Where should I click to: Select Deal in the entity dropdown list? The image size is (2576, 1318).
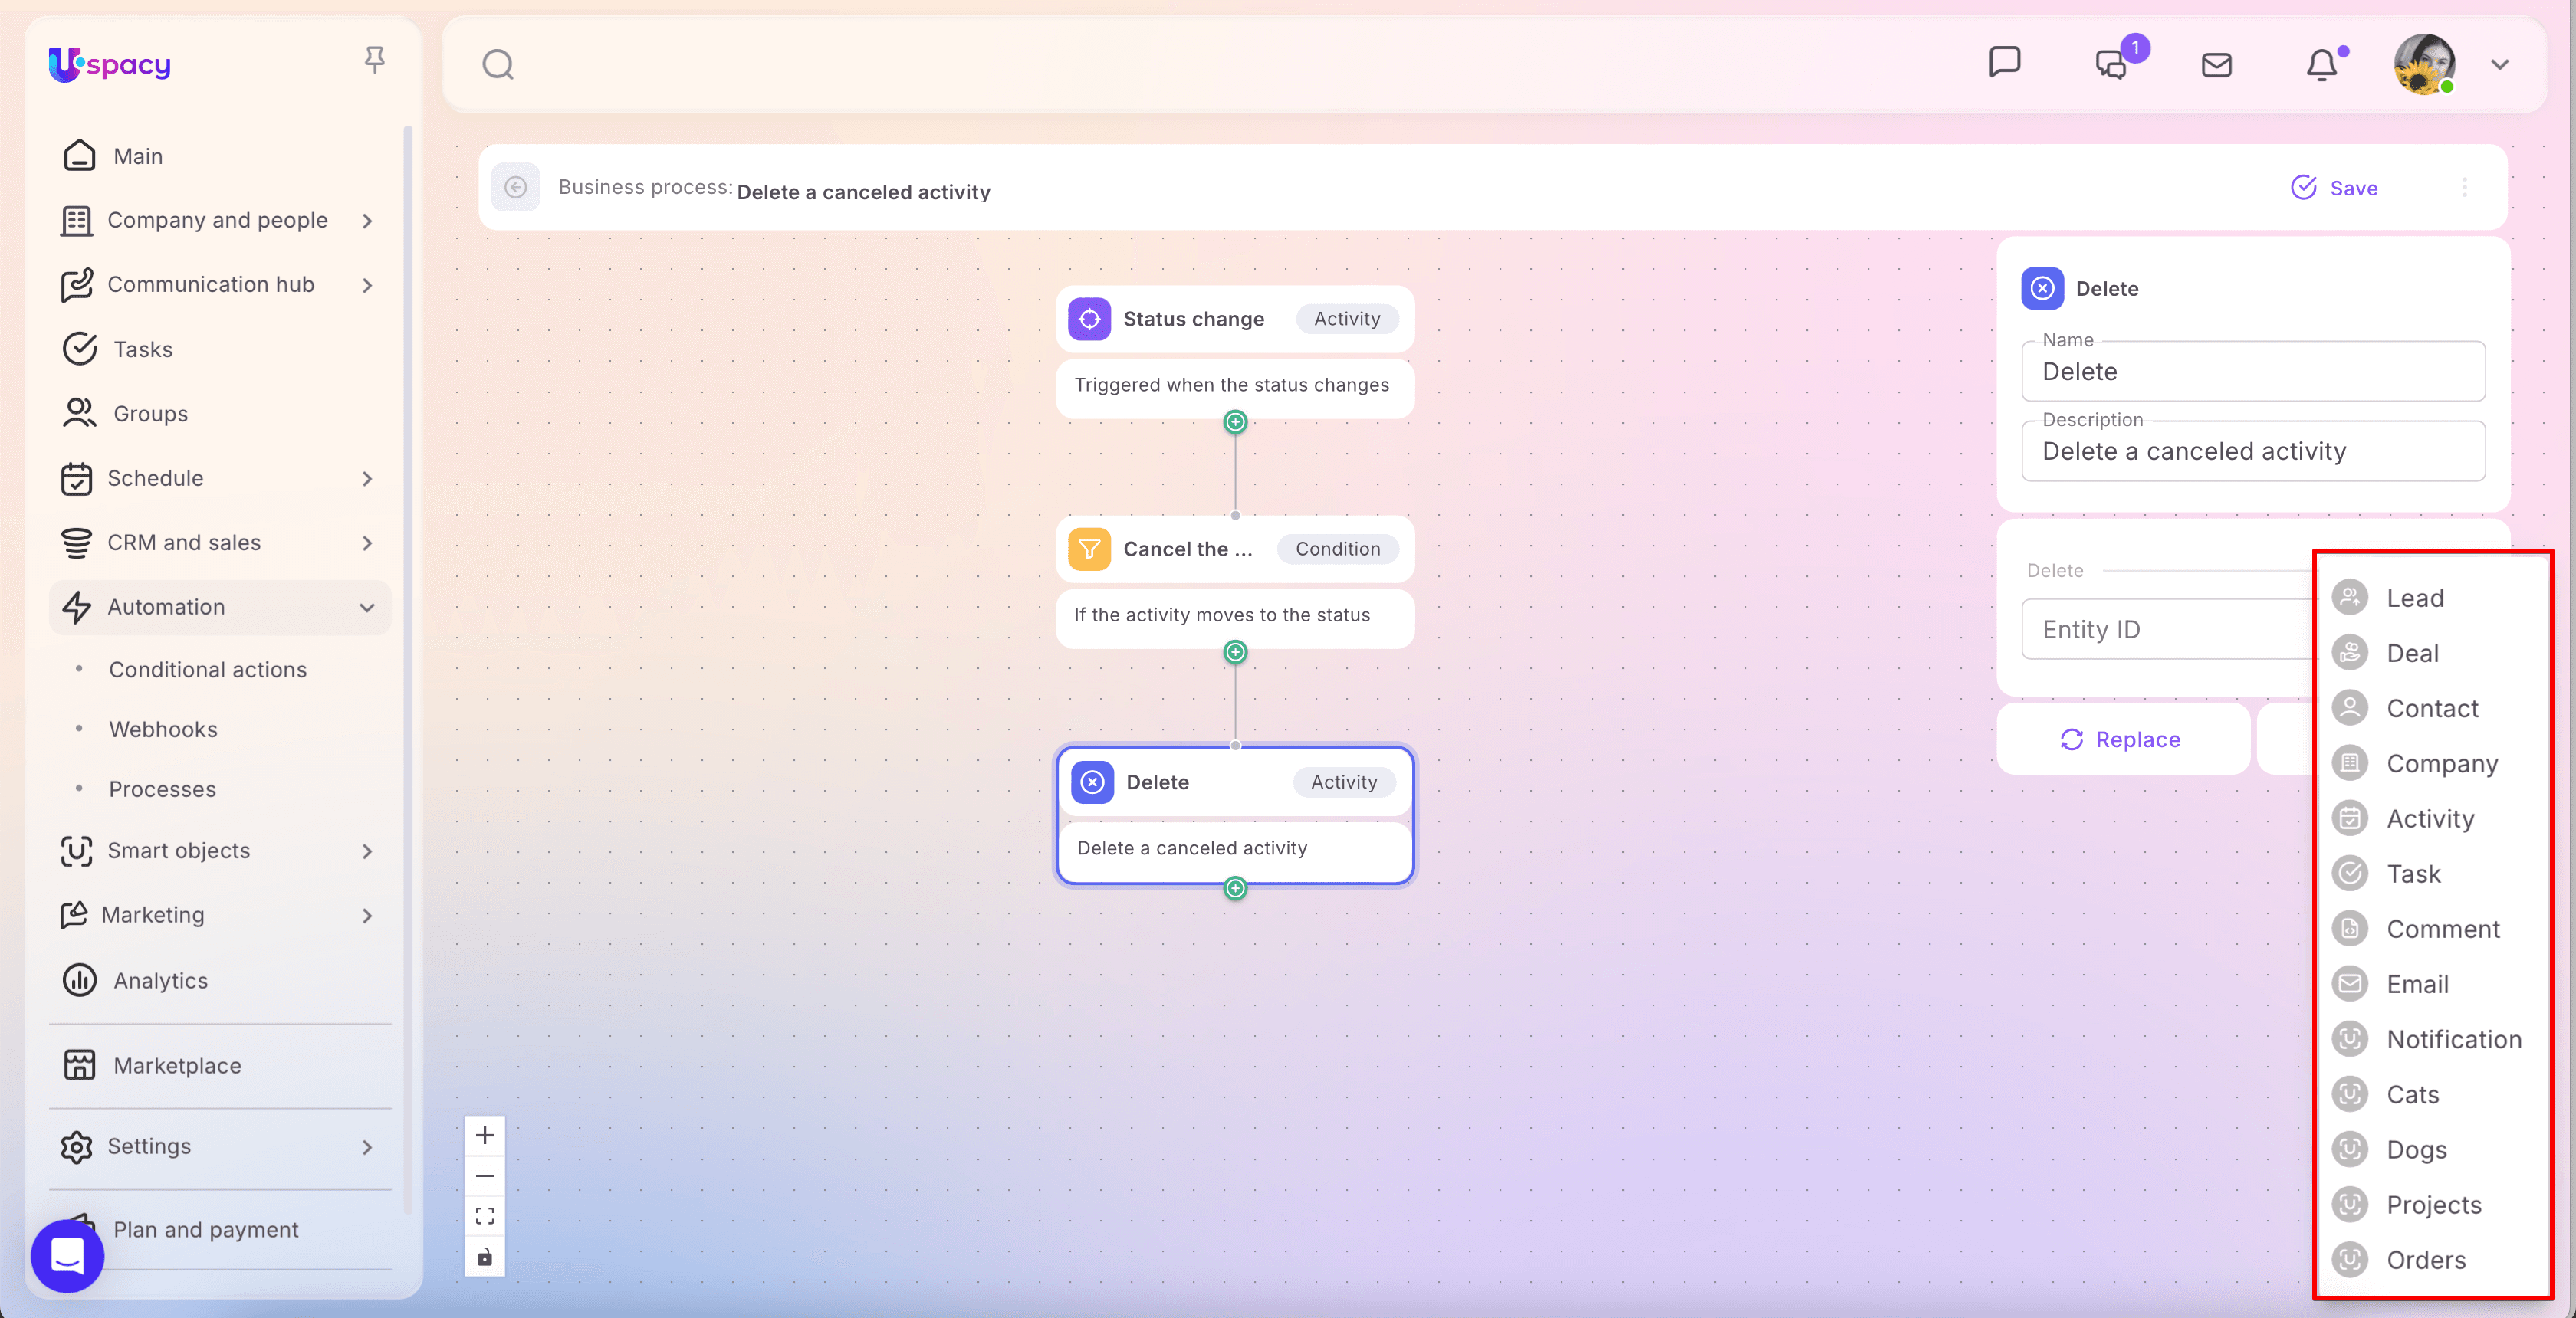(x=2412, y=654)
